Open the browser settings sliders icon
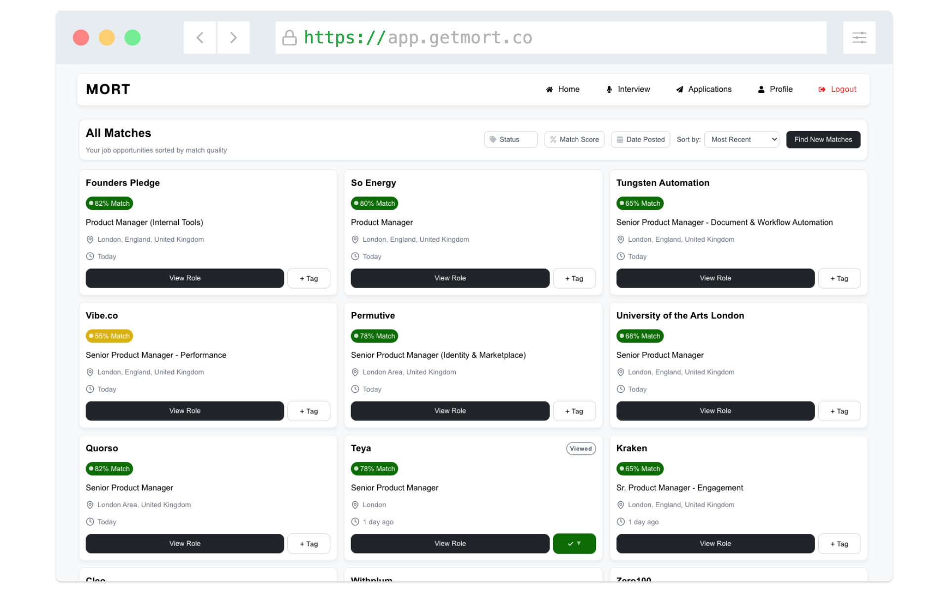Screen dimensions: 948x592 [x=859, y=37]
